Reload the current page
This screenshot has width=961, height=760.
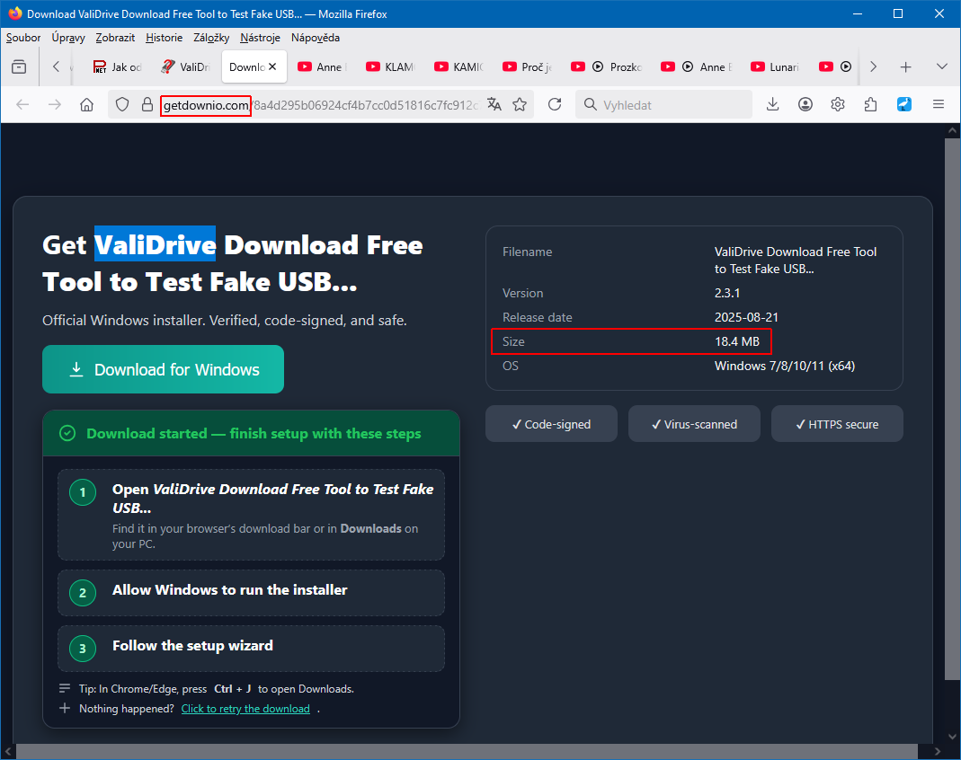555,105
